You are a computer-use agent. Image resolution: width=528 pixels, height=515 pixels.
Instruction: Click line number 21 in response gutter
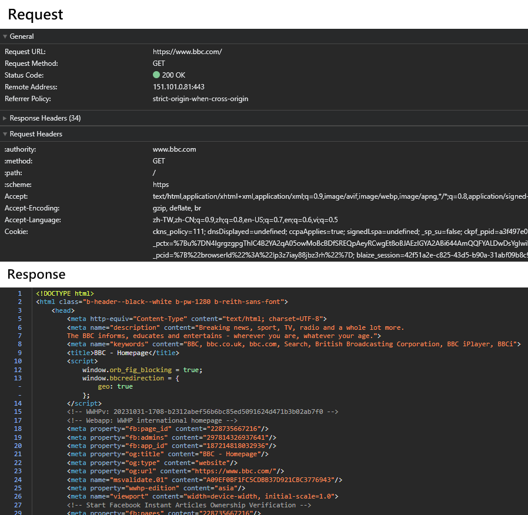point(18,454)
